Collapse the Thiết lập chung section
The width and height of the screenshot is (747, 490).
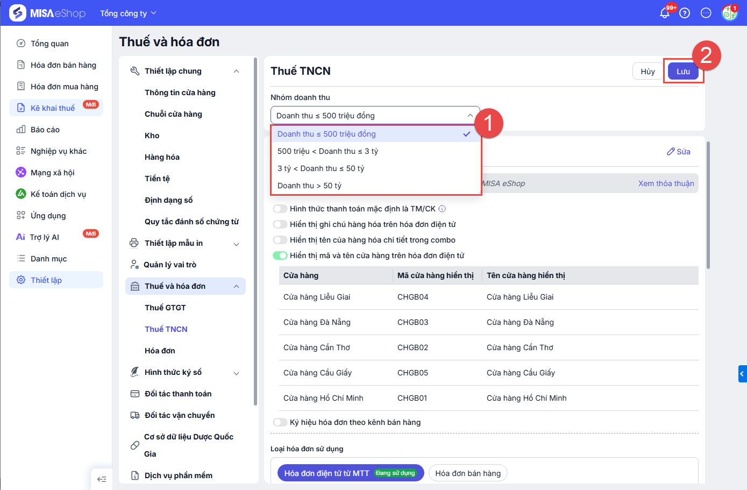pos(236,72)
